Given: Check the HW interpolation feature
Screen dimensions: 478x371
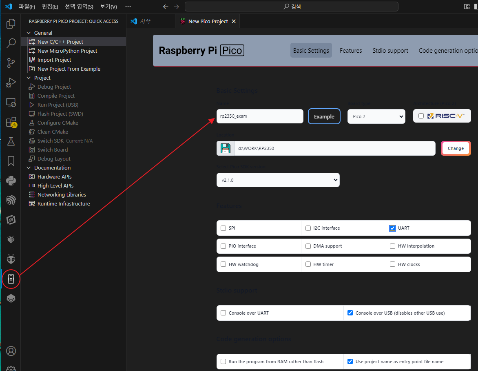Looking at the screenshot, I should pos(393,246).
